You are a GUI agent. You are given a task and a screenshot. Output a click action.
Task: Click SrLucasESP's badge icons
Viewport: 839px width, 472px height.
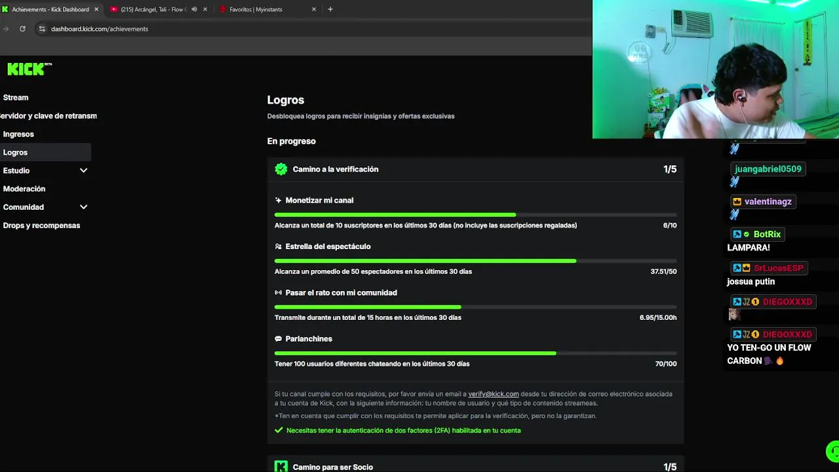[x=741, y=268]
